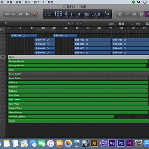Click the Logic Pro icon in Dock
Image resolution: width=149 pixels, height=149 pixels.
85,143
